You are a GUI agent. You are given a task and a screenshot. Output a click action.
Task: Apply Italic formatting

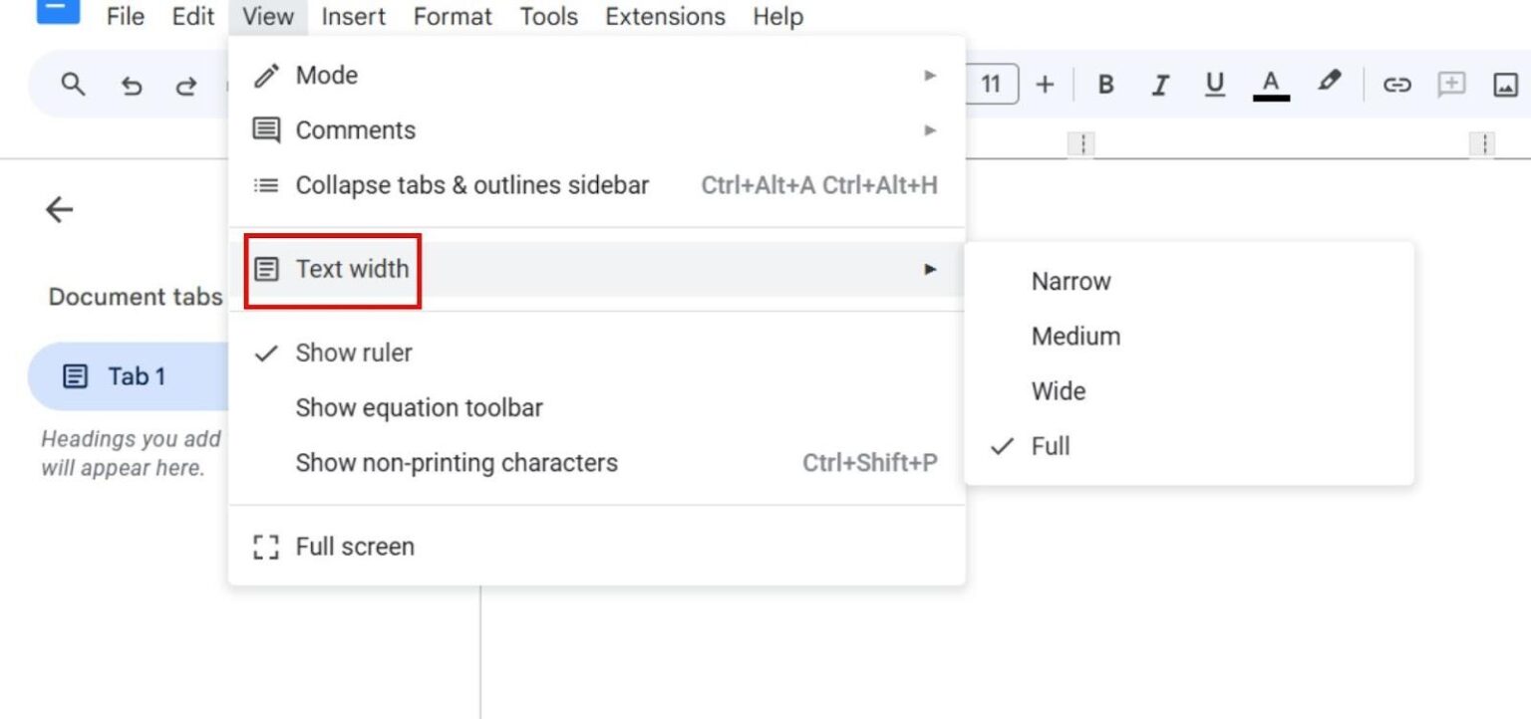coord(1159,84)
